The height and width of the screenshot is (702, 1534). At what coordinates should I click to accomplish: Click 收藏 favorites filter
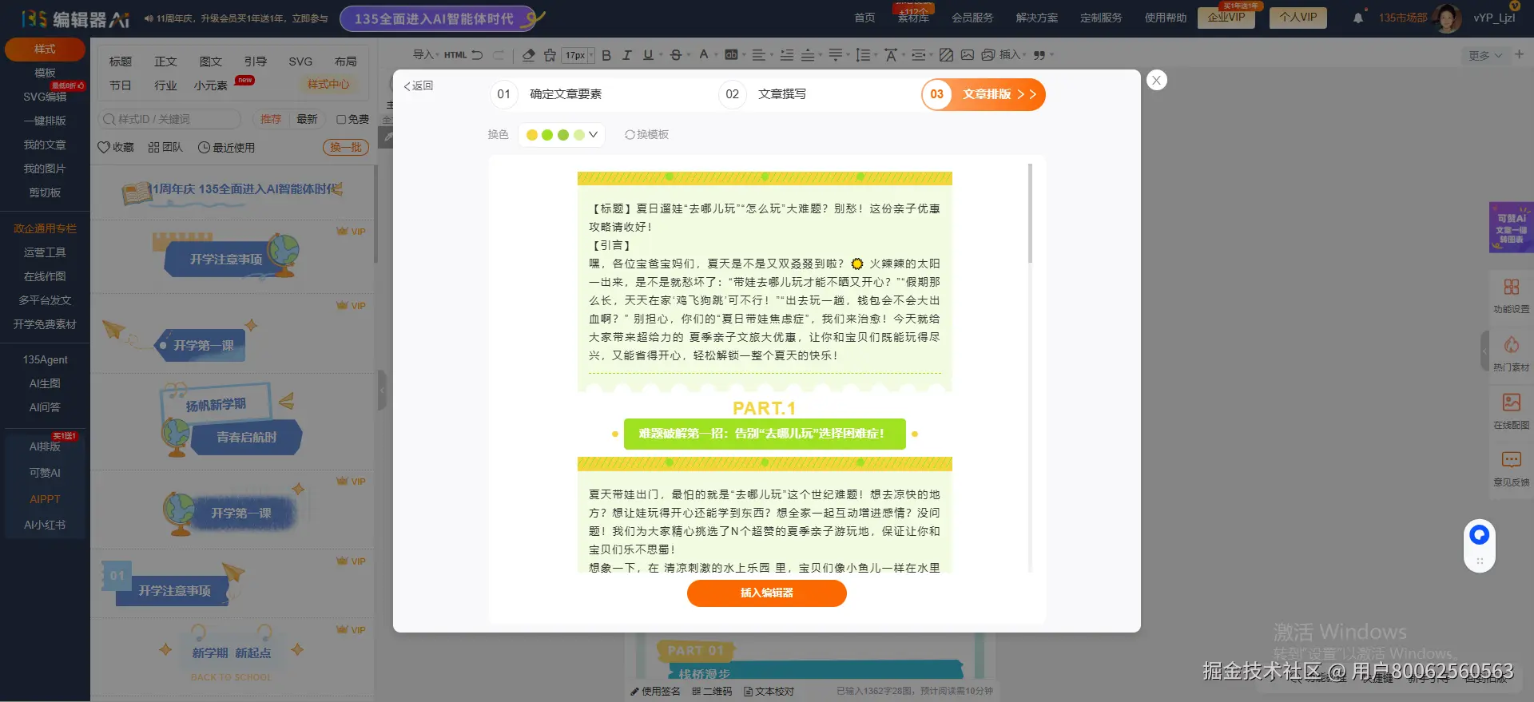pyautogui.click(x=116, y=148)
